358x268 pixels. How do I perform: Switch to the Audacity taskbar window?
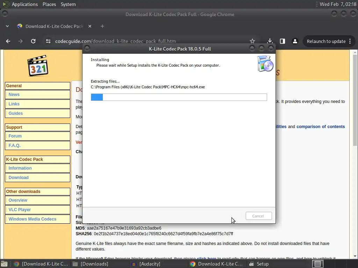[x=146, y=264]
